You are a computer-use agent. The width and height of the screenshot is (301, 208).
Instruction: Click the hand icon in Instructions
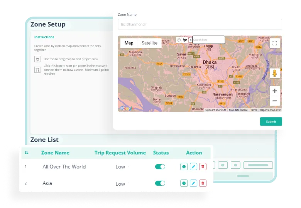(x=37, y=59)
